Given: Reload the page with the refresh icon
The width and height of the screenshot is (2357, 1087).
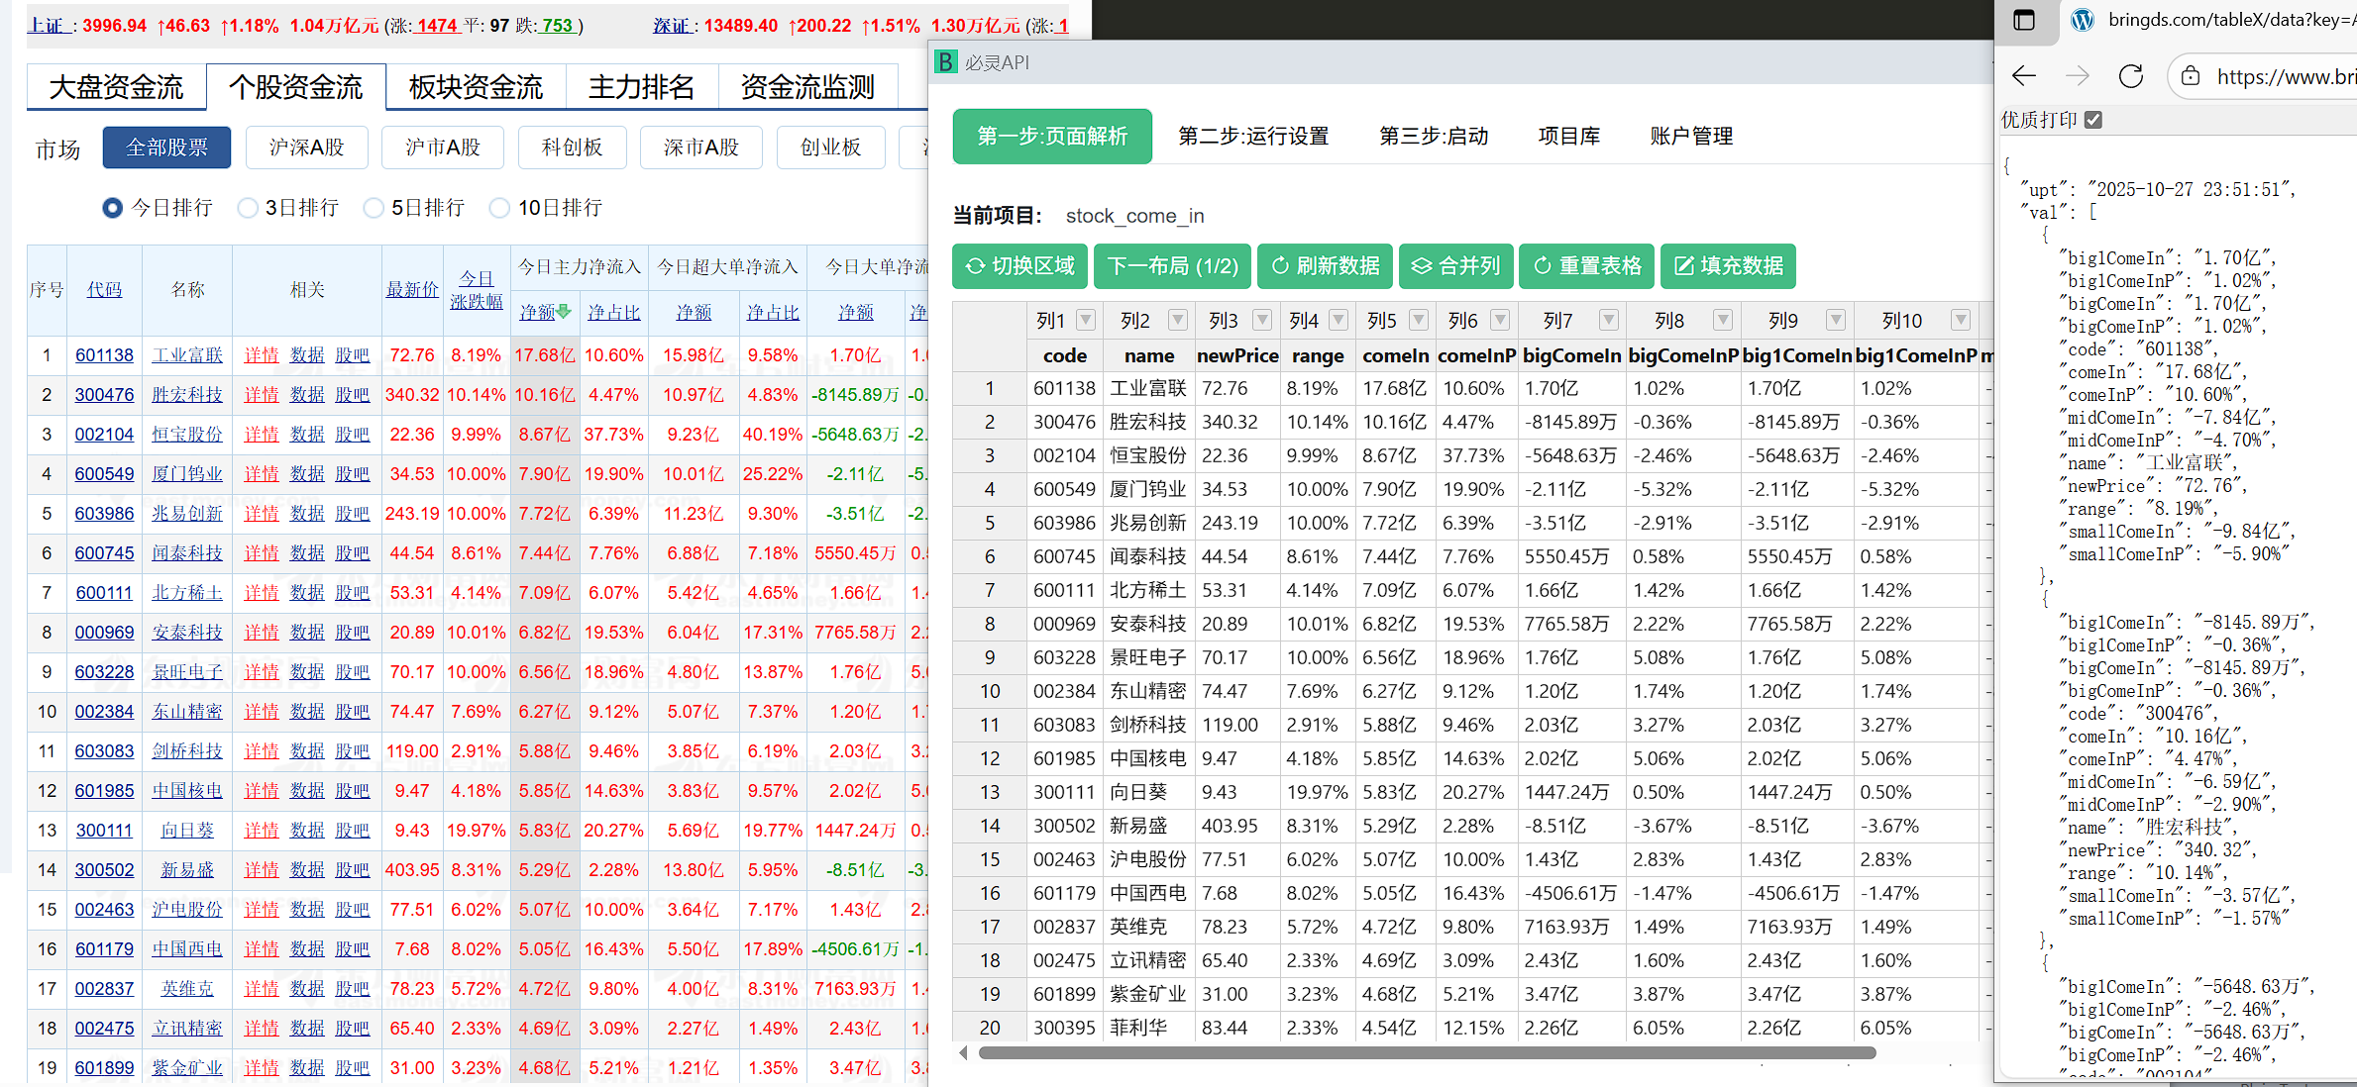Looking at the screenshot, I should (2130, 75).
